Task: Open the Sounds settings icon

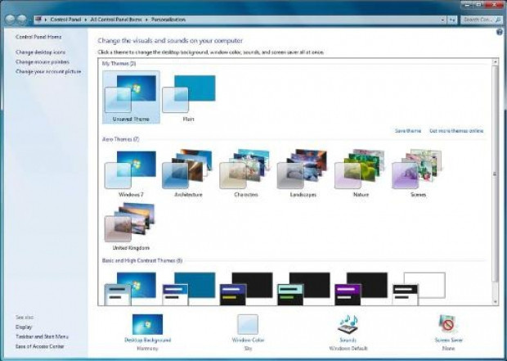Action: tap(348, 324)
